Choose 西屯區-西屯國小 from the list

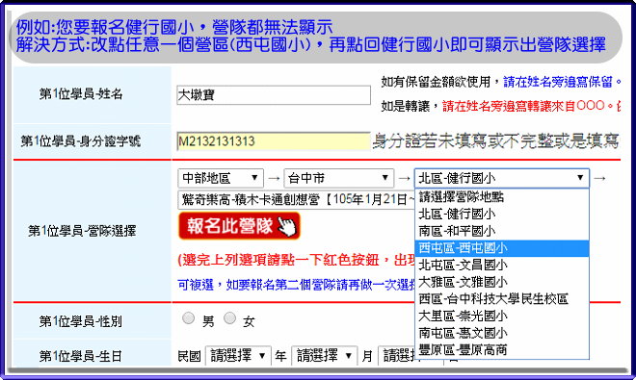pyautogui.click(x=502, y=248)
